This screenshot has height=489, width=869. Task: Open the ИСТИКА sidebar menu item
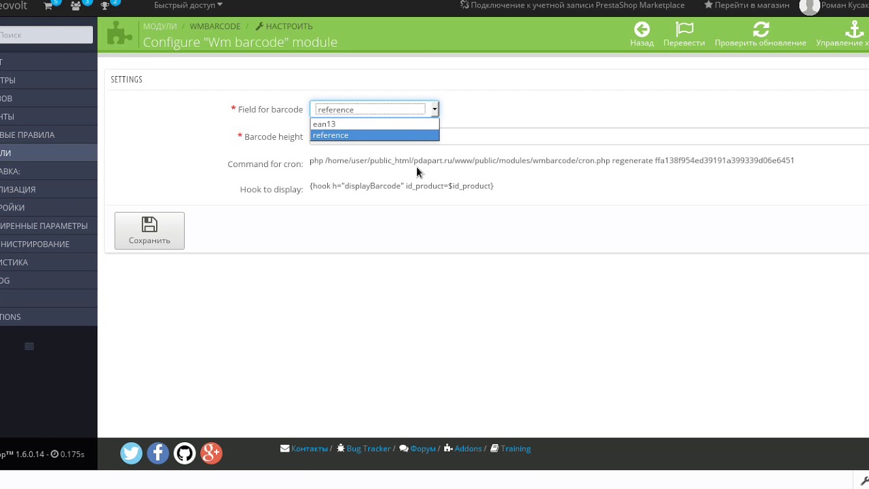[48, 262]
